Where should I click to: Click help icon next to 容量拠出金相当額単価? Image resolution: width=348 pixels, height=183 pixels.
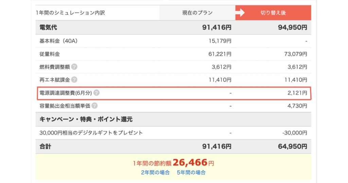94,106
